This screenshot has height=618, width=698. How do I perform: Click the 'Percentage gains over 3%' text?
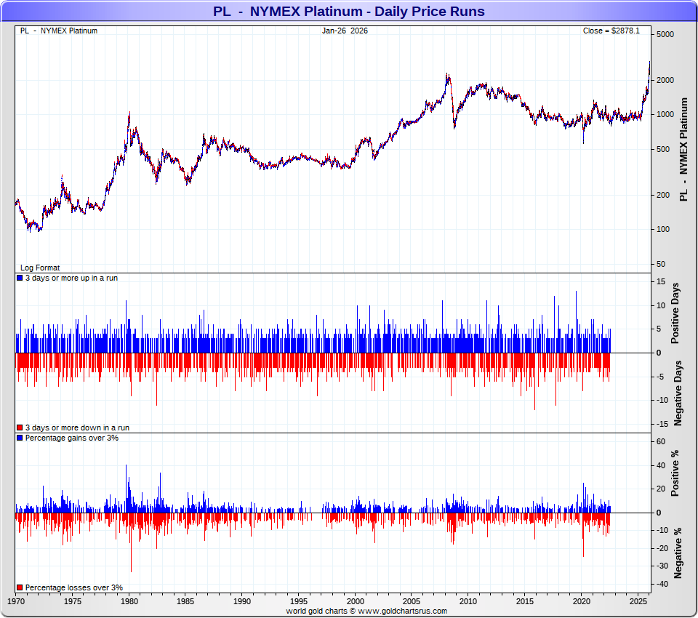[72, 438]
